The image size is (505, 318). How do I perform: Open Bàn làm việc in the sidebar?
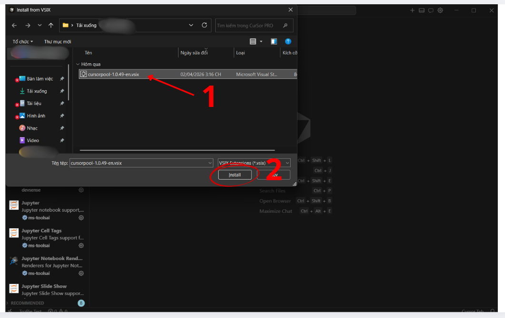40,79
